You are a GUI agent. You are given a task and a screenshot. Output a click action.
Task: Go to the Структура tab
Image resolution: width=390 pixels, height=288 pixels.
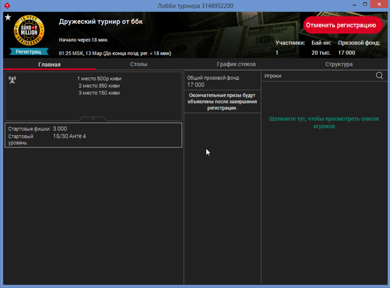click(x=339, y=64)
